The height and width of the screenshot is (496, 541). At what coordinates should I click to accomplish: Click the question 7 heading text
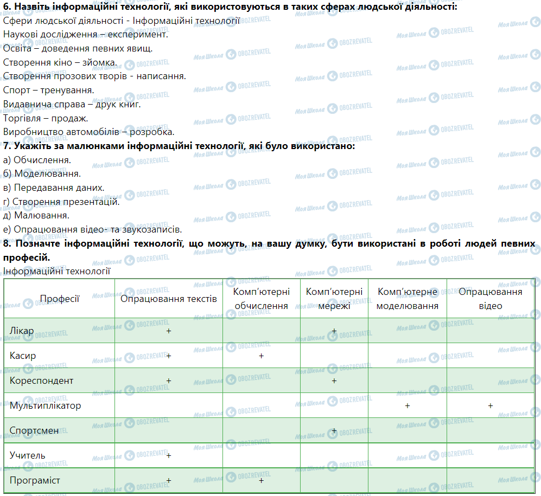click(179, 146)
